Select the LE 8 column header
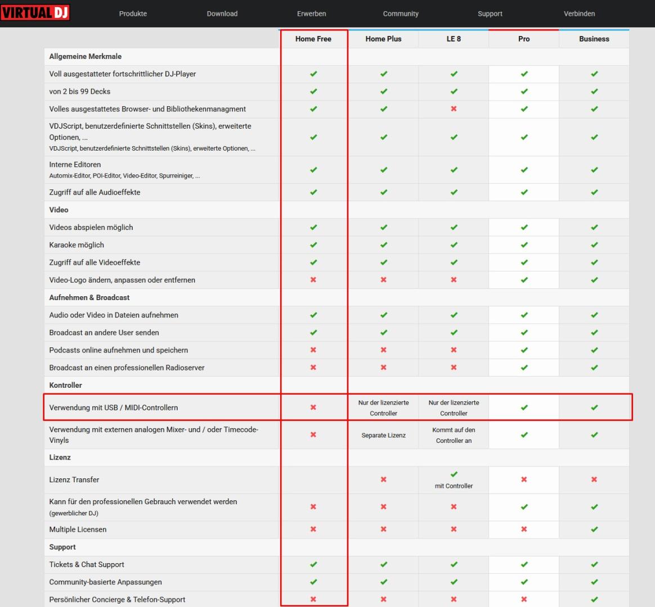The image size is (655, 607). click(454, 39)
